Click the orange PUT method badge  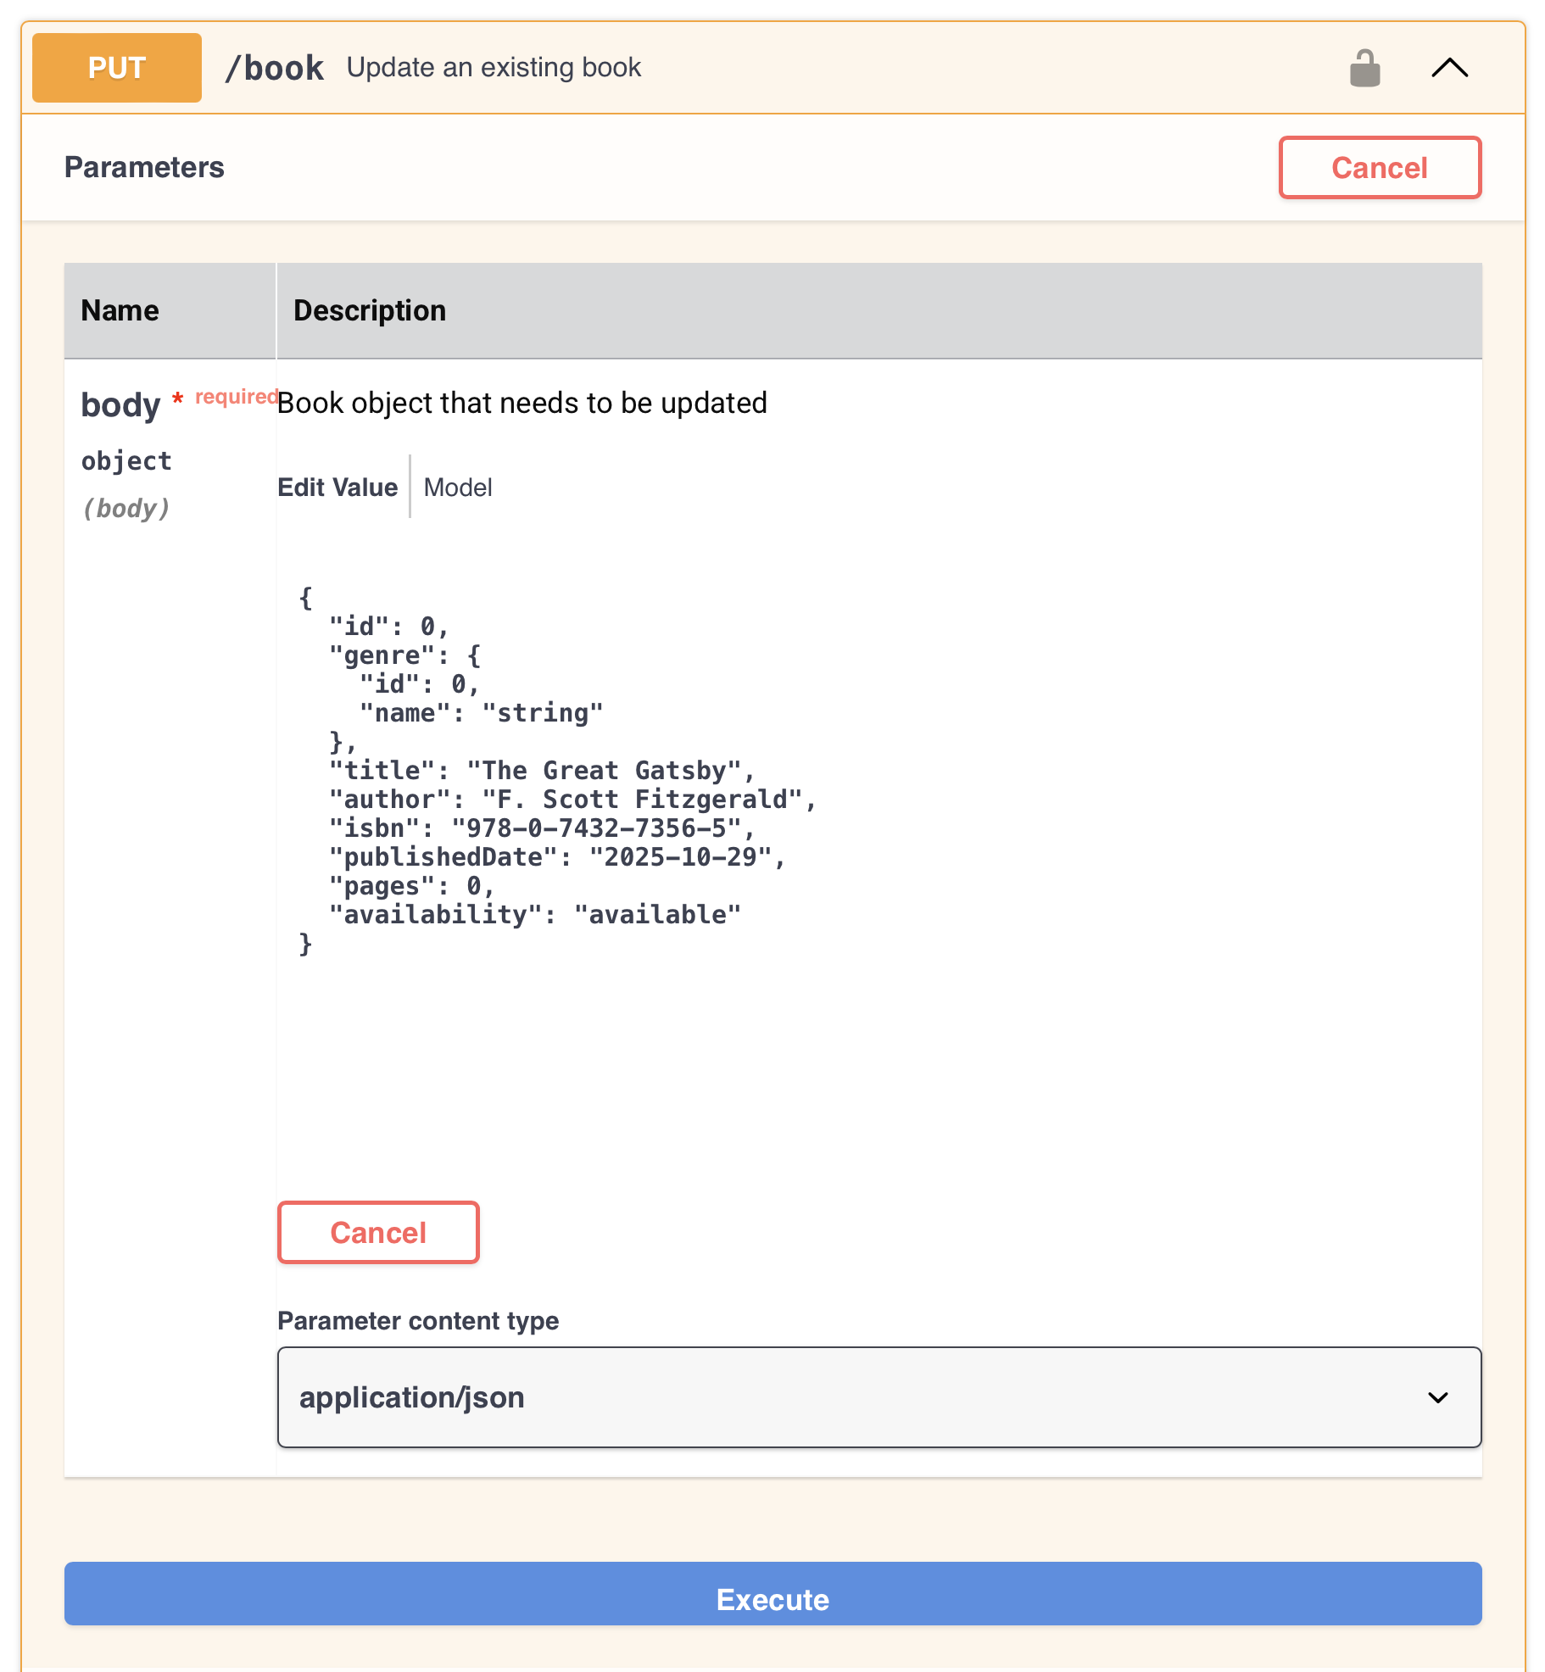[x=116, y=67]
